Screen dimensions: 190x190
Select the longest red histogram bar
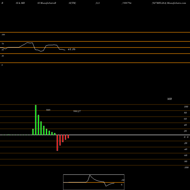click(x=57, y=143)
